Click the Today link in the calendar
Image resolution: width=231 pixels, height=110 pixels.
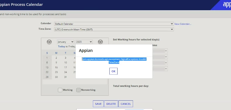[x=61, y=46]
